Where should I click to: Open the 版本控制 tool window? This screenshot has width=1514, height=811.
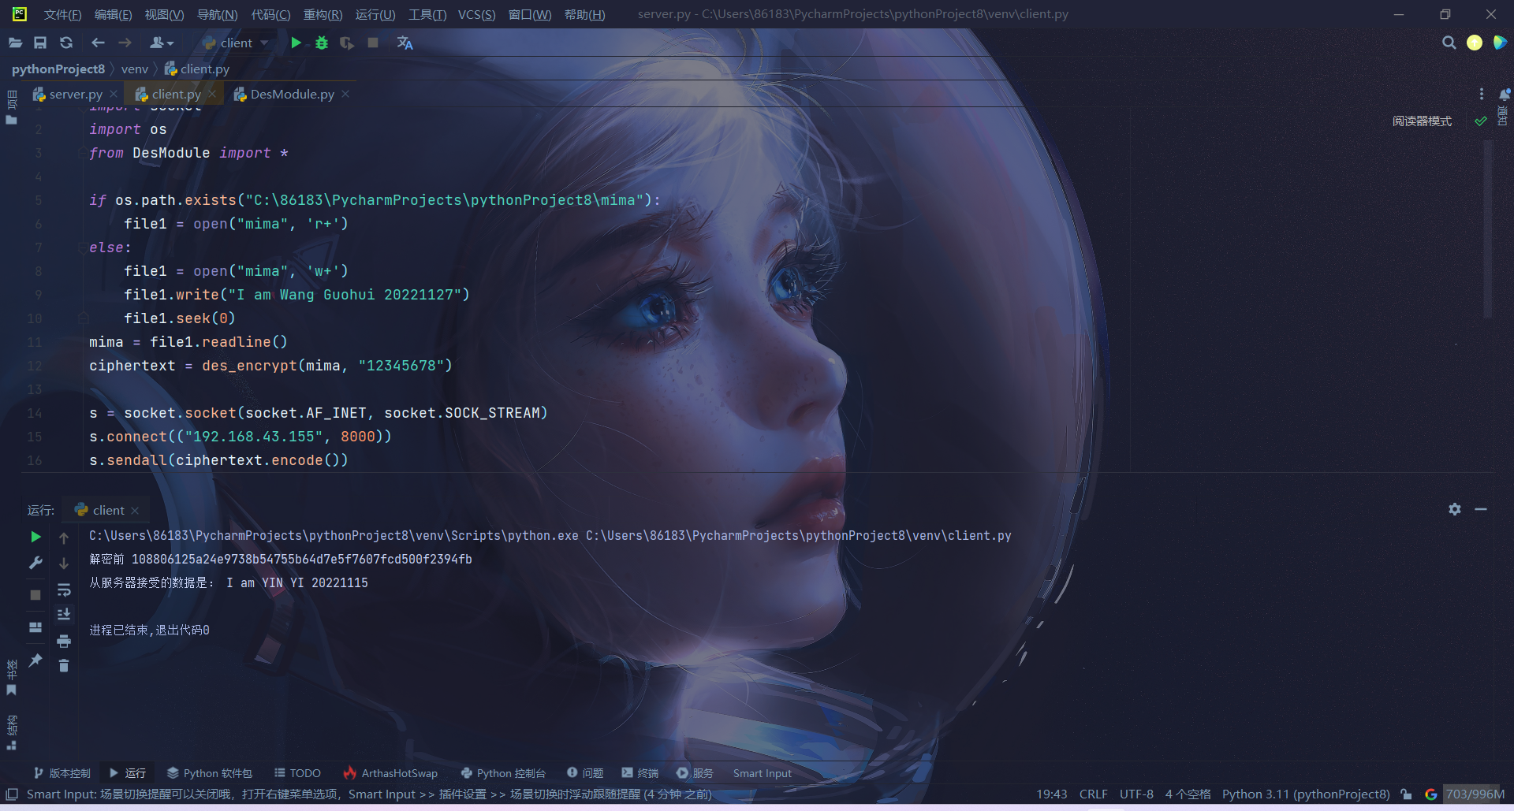[62, 773]
